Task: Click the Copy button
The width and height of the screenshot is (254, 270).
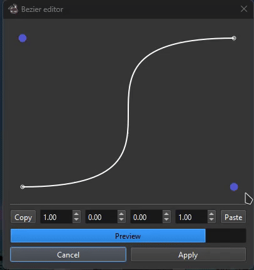Action: click(x=23, y=217)
